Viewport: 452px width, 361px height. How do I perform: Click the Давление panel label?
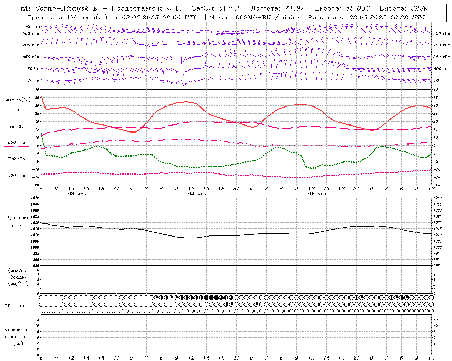[18, 218]
